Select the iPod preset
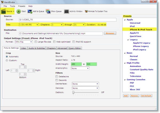This screenshot has height=113, width=160. [x=132, y=26]
